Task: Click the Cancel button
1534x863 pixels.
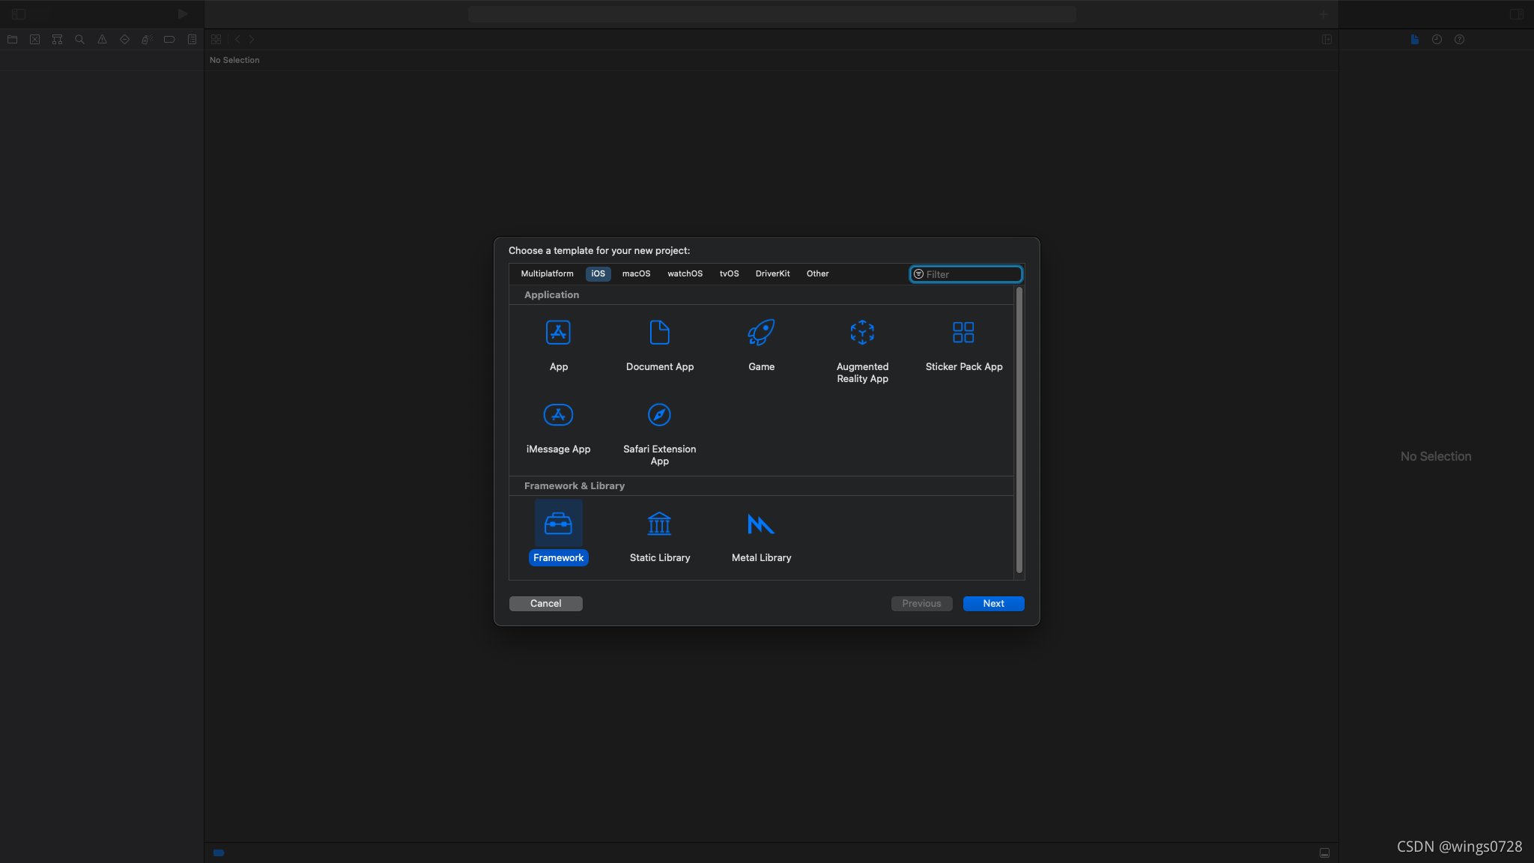Action: tap(546, 603)
